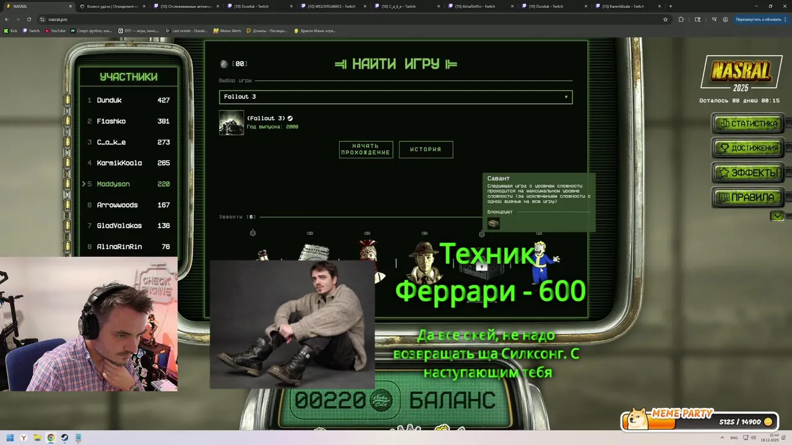
Task: Open СТАТИСТИКА statistics panel
Action: pyautogui.click(x=749, y=124)
